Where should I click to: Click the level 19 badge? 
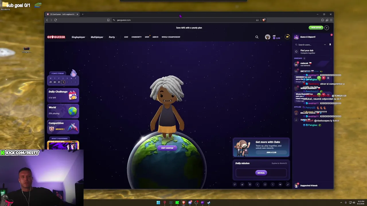pyautogui.click(x=287, y=37)
